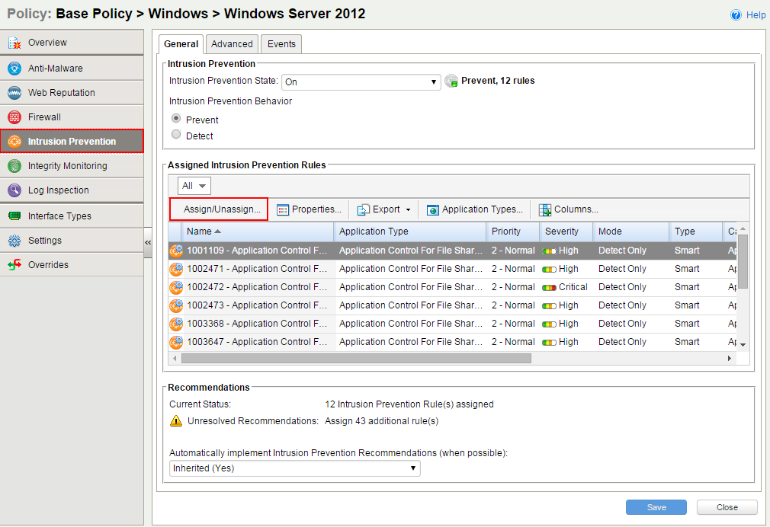Select the row named 1003647 - Application Control
This screenshot has width=770, height=527.
click(x=452, y=342)
